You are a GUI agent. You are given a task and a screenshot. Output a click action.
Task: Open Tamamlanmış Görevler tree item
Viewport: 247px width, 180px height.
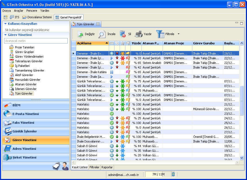click(x=29, y=70)
